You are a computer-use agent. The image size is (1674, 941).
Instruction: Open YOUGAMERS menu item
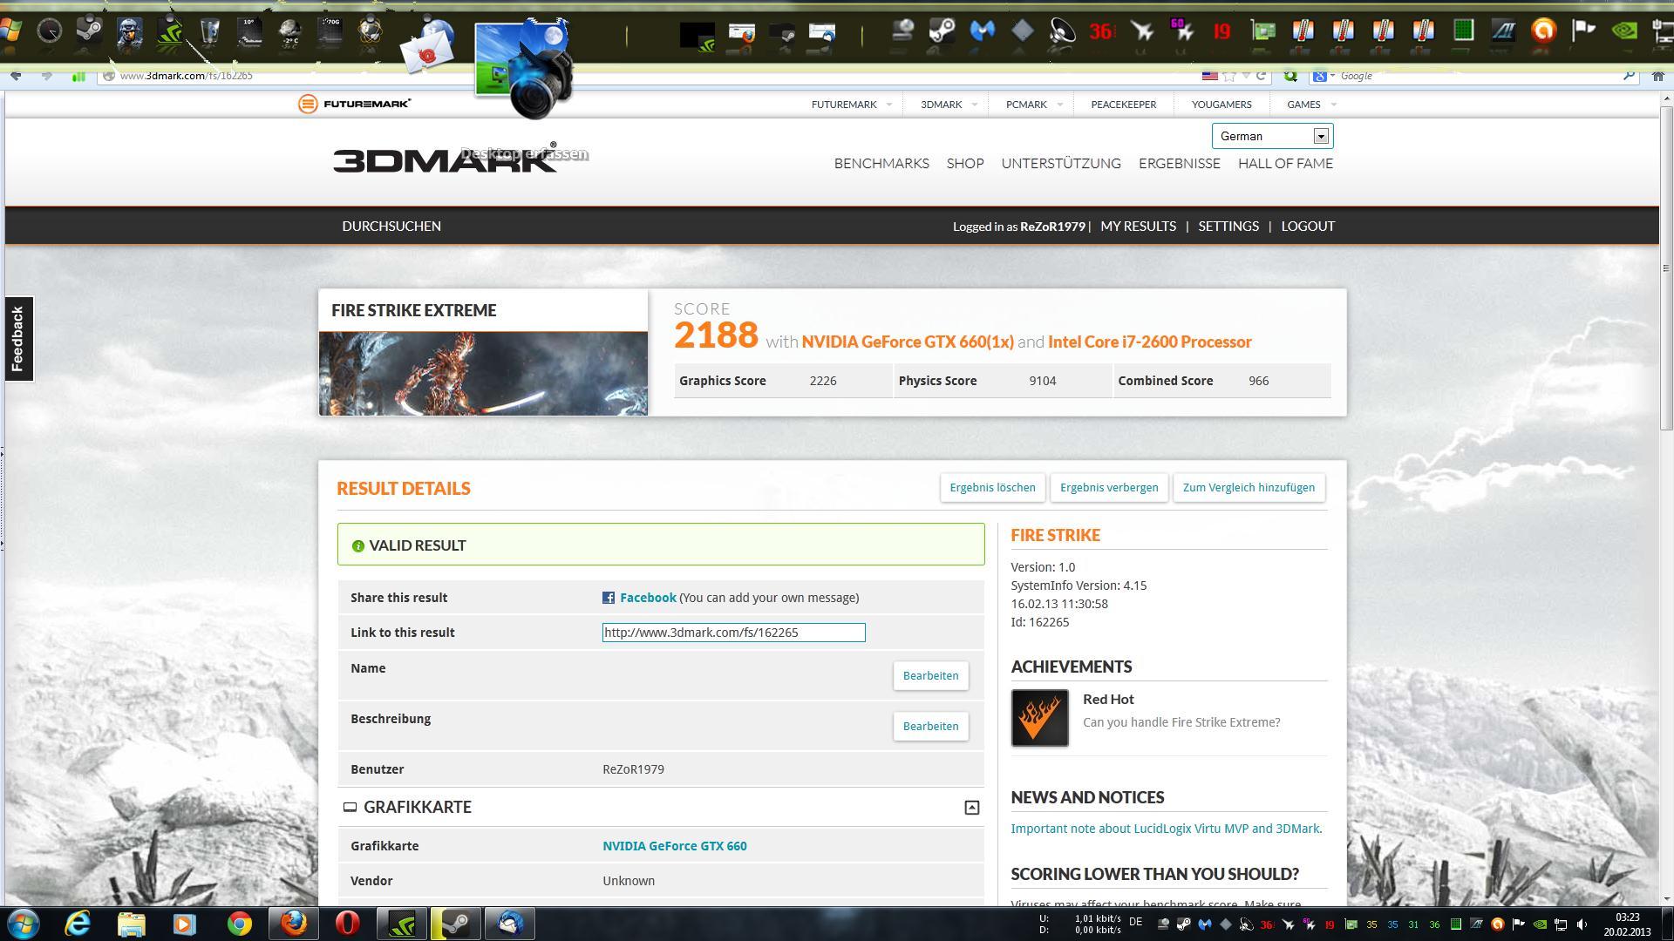click(1221, 105)
